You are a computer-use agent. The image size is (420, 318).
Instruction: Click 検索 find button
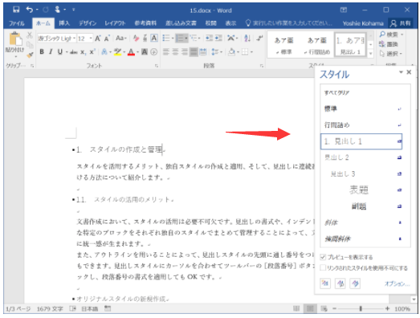tap(391, 35)
